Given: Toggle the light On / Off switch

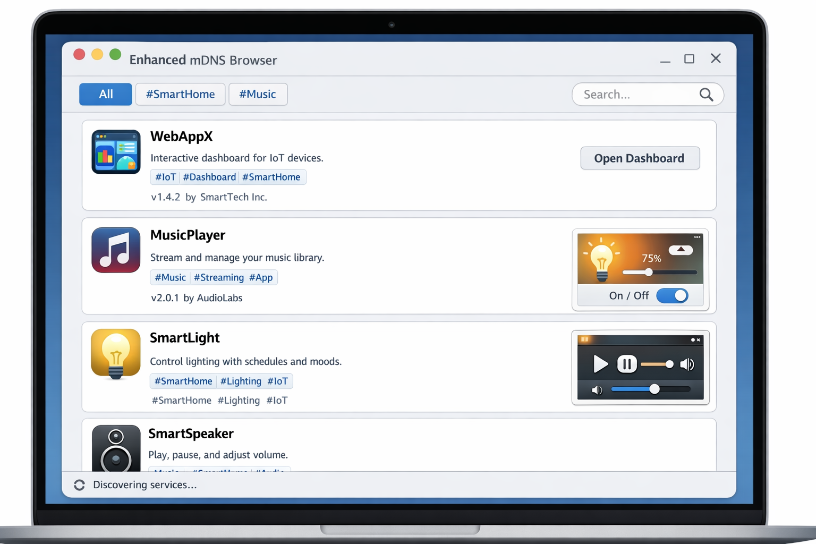Looking at the screenshot, I should pos(672,296).
